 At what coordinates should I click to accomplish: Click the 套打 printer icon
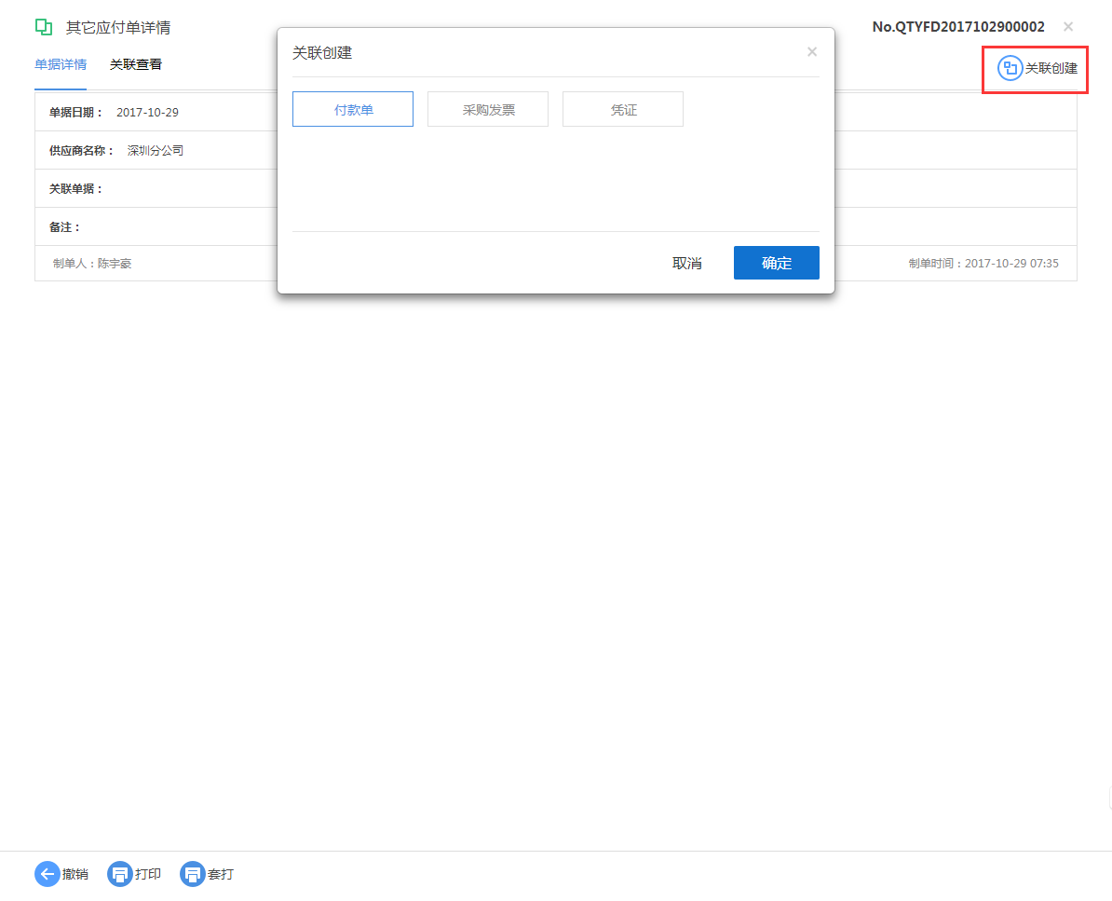[192, 874]
